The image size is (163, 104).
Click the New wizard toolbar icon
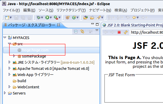[7, 18]
